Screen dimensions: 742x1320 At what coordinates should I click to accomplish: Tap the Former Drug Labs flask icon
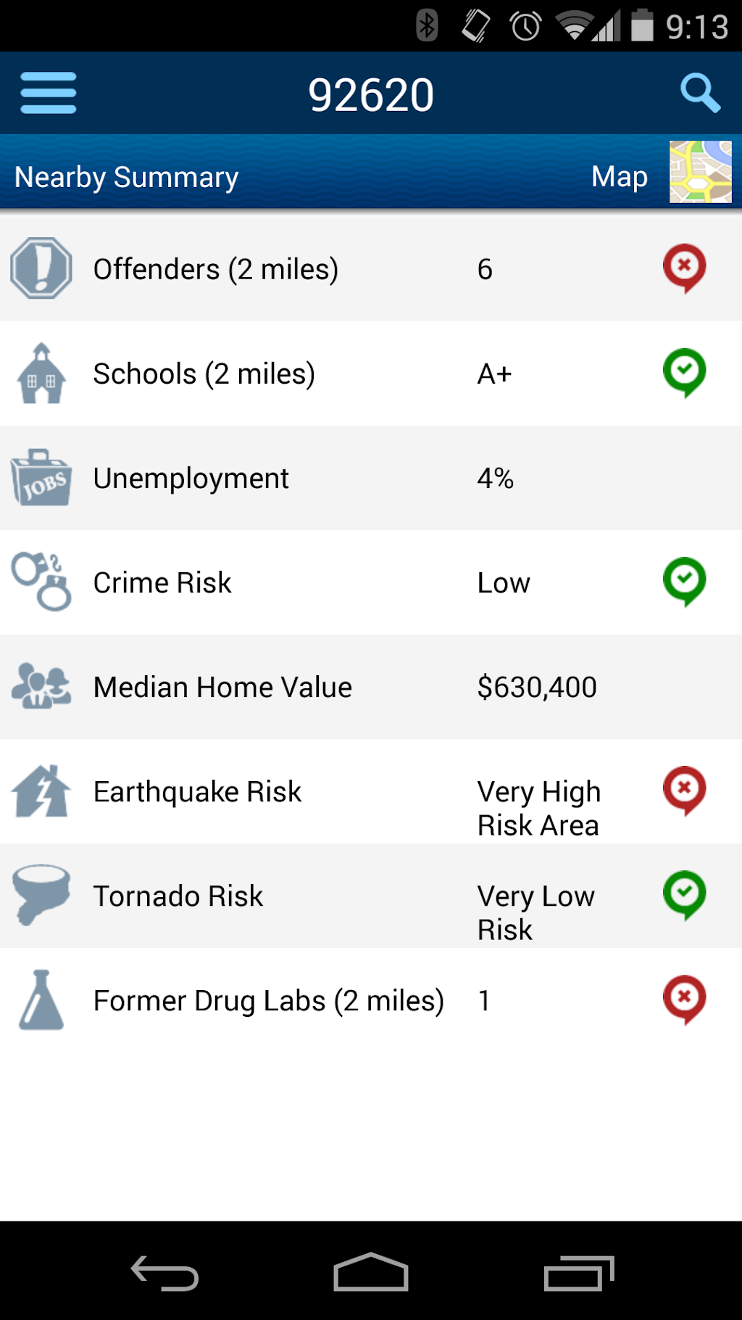[41, 1000]
